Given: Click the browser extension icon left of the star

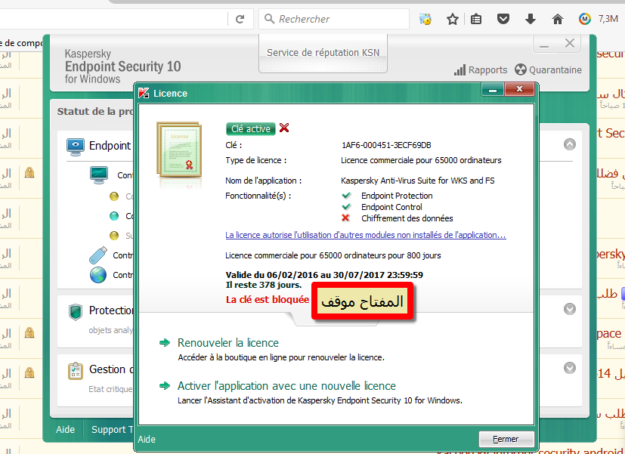Looking at the screenshot, I should [425, 19].
